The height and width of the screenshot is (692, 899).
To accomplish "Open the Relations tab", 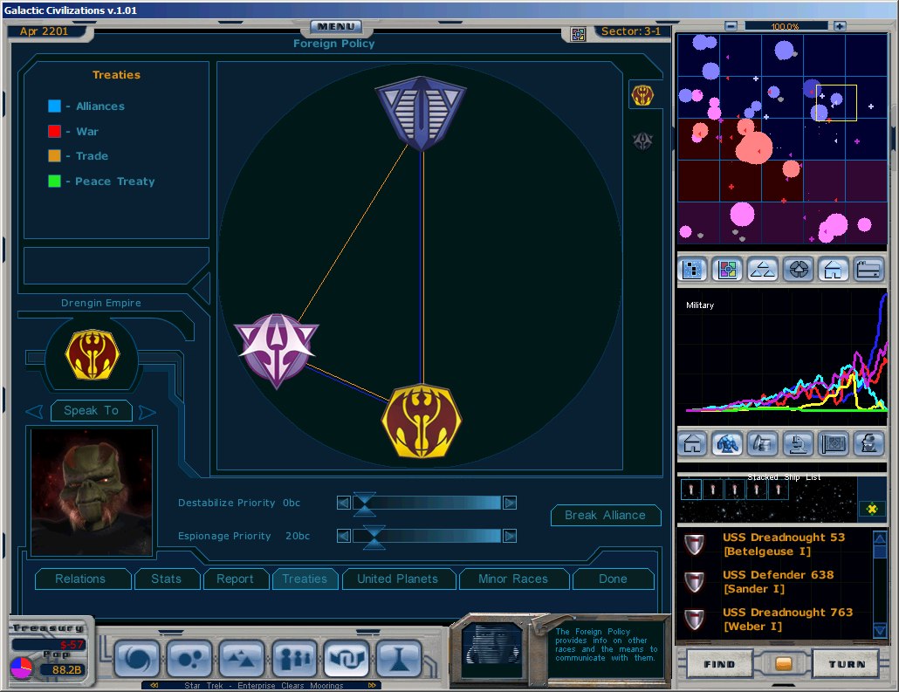I will [83, 579].
